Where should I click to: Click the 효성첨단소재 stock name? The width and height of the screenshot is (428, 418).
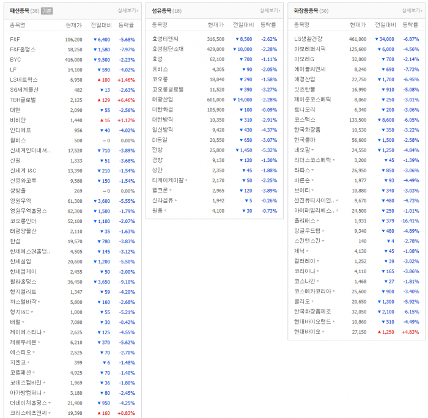(168, 49)
